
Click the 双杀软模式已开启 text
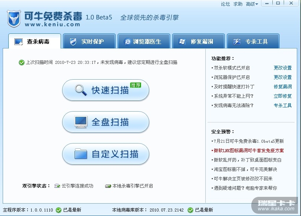[232, 68]
